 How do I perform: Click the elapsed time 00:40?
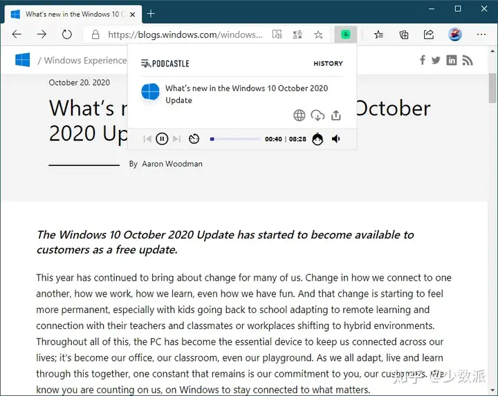coord(273,139)
